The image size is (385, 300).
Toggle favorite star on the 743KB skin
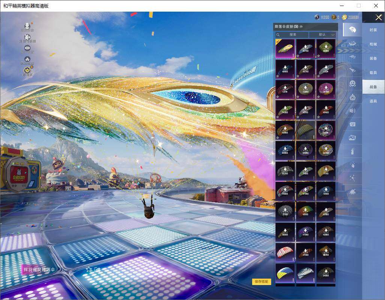pos(278,117)
